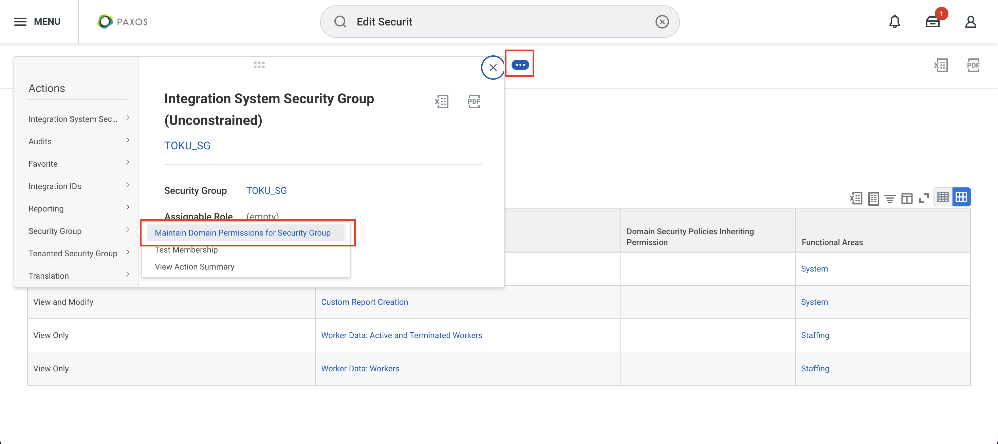998x444 pixels.
Task: Click the table filter icon
Action: click(890, 198)
